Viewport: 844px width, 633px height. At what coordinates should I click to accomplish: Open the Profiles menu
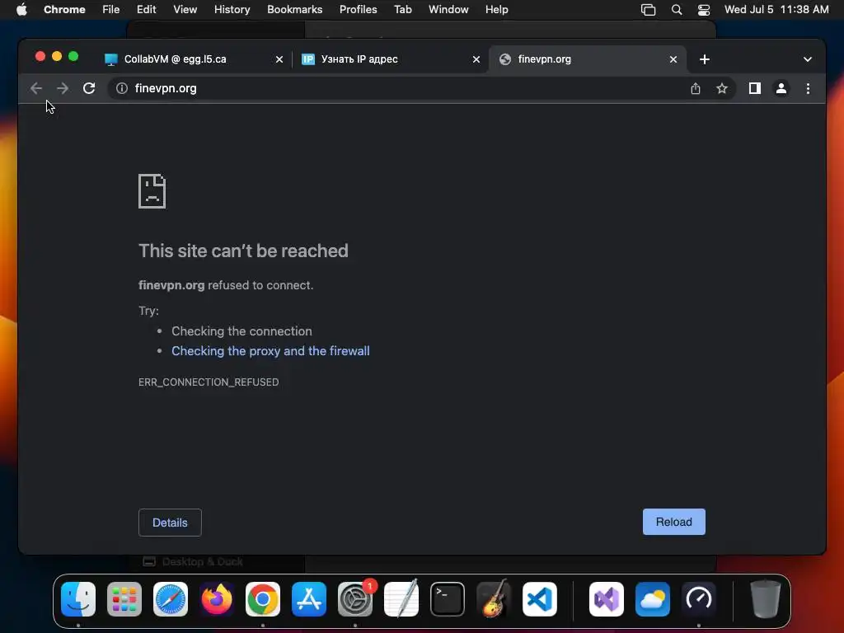coord(358,10)
